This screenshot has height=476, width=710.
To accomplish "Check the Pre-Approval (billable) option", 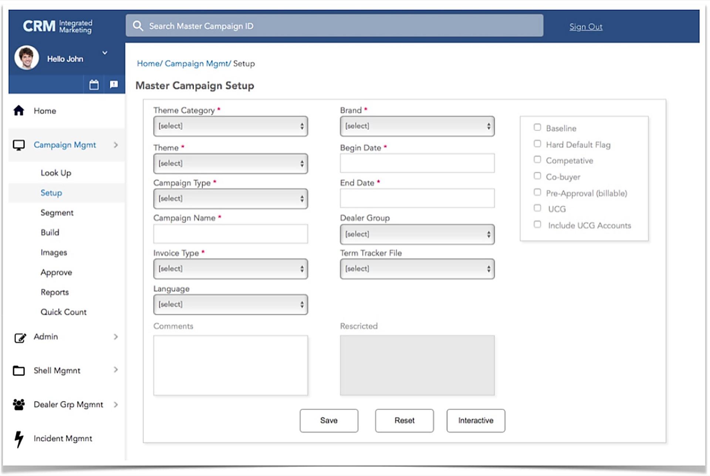I will [537, 192].
